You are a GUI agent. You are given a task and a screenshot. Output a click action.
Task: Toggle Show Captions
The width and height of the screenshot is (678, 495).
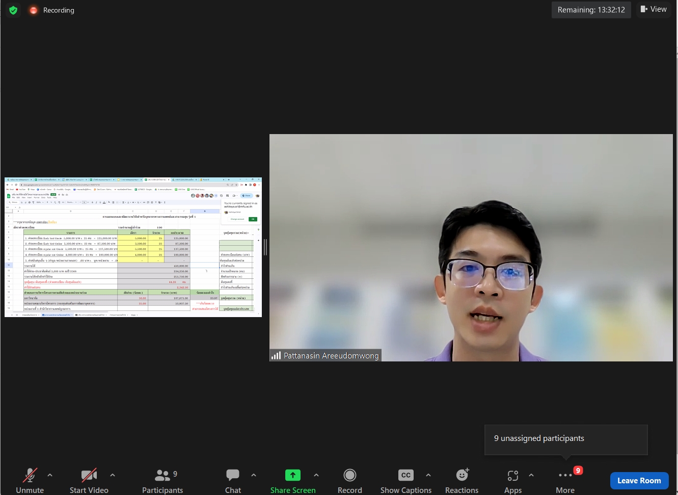[x=406, y=481]
